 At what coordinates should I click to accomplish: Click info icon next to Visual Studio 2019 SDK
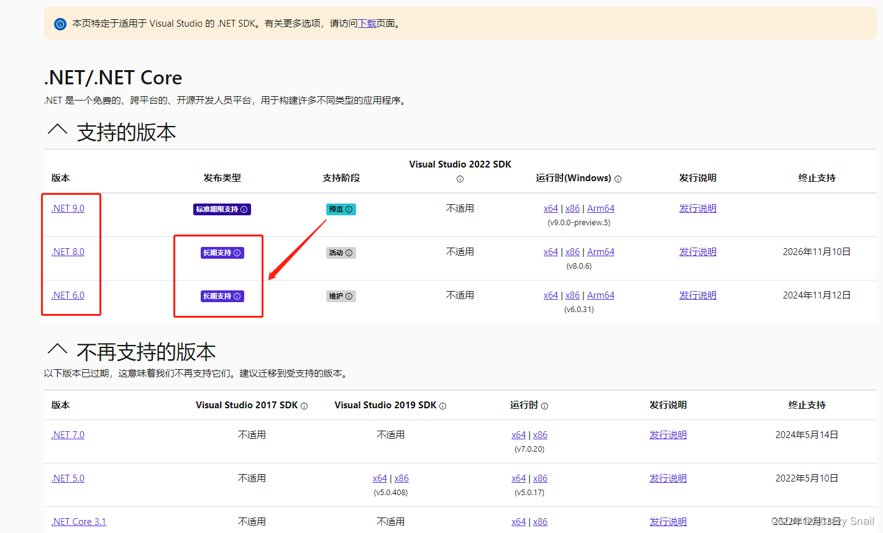[x=442, y=406]
